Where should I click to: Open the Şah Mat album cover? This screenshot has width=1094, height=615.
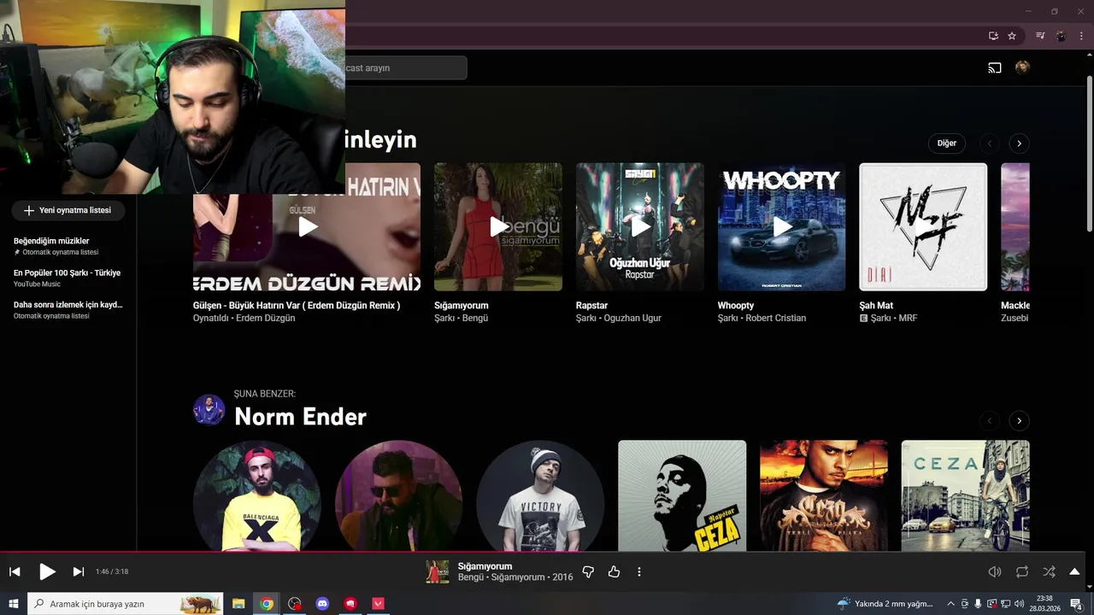[x=923, y=227]
